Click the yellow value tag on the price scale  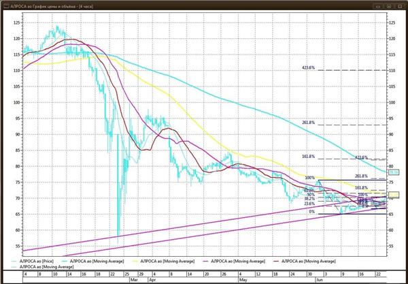394,195
